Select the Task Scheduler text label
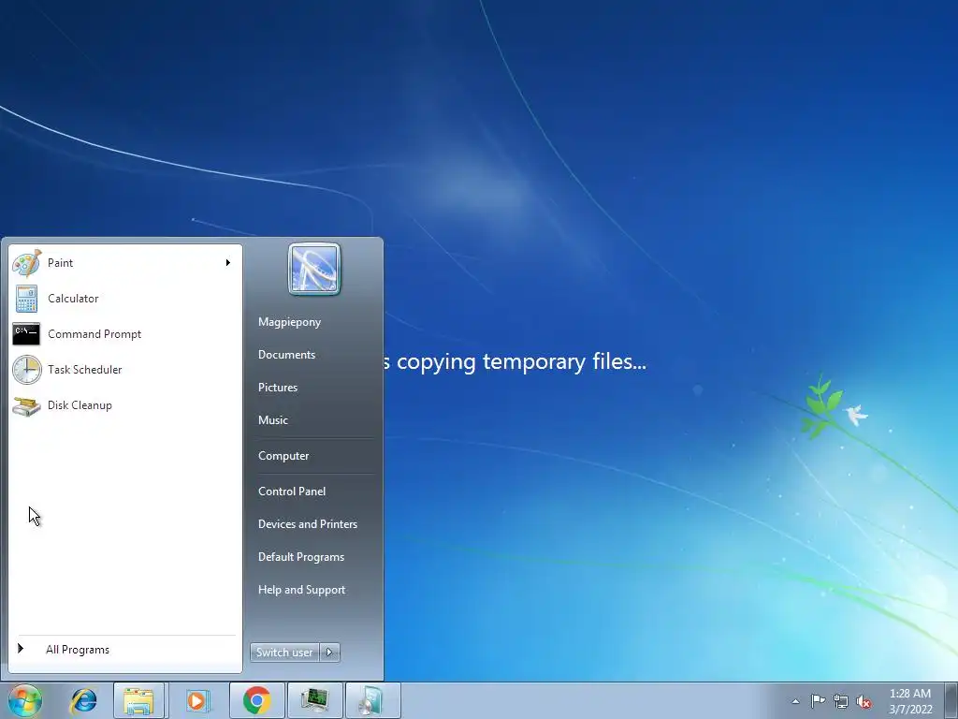Image resolution: width=958 pixels, height=719 pixels. 85,369
